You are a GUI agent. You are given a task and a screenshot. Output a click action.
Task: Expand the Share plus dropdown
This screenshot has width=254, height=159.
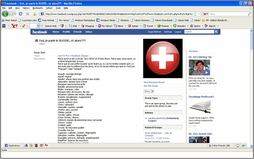click(152, 91)
